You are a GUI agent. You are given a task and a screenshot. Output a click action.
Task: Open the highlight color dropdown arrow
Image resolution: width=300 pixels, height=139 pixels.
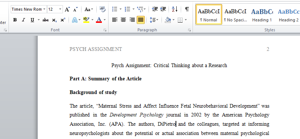point(93,20)
